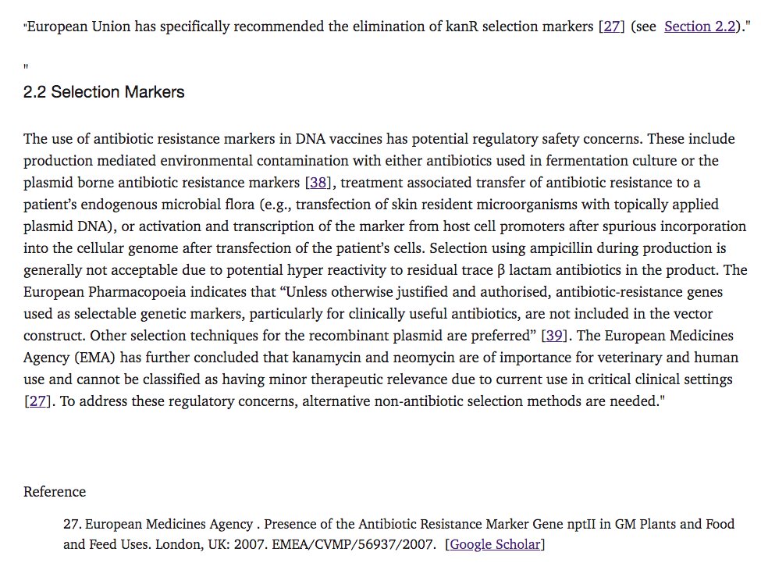The width and height of the screenshot is (761, 570).
Task: Click the "Reference" heading
Action: [x=55, y=491]
